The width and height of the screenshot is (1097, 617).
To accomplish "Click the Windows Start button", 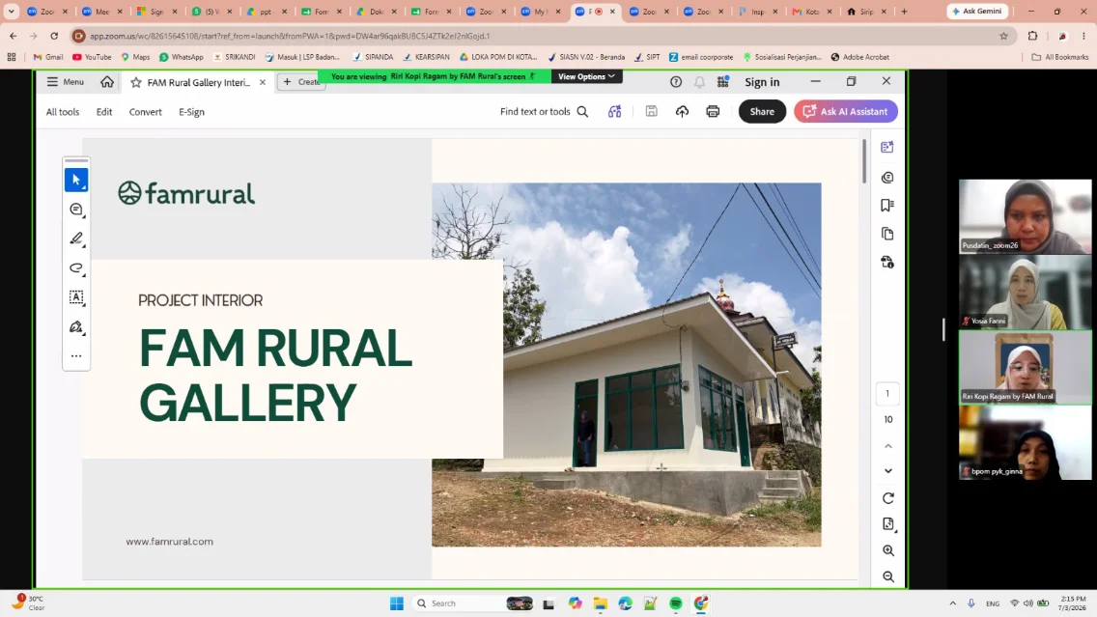I will (397, 603).
